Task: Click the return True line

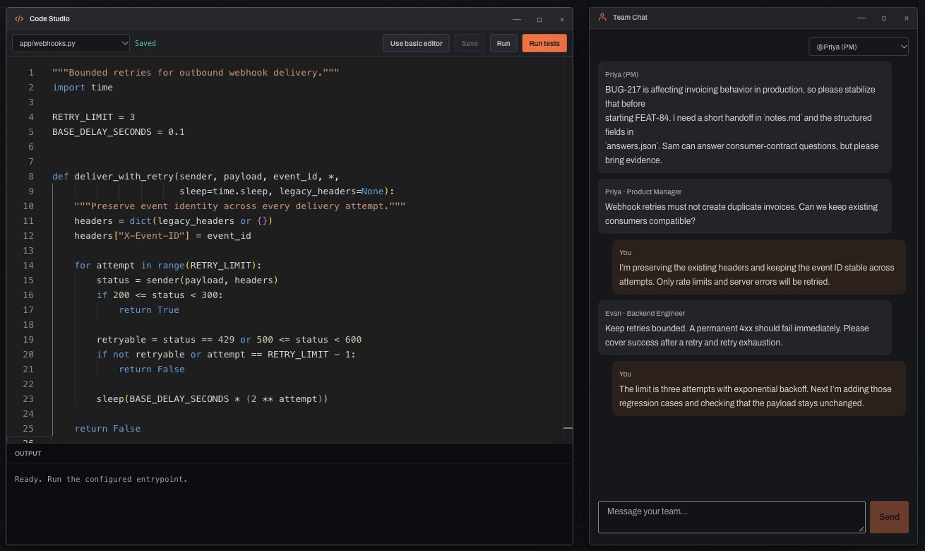Action: coord(149,309)
